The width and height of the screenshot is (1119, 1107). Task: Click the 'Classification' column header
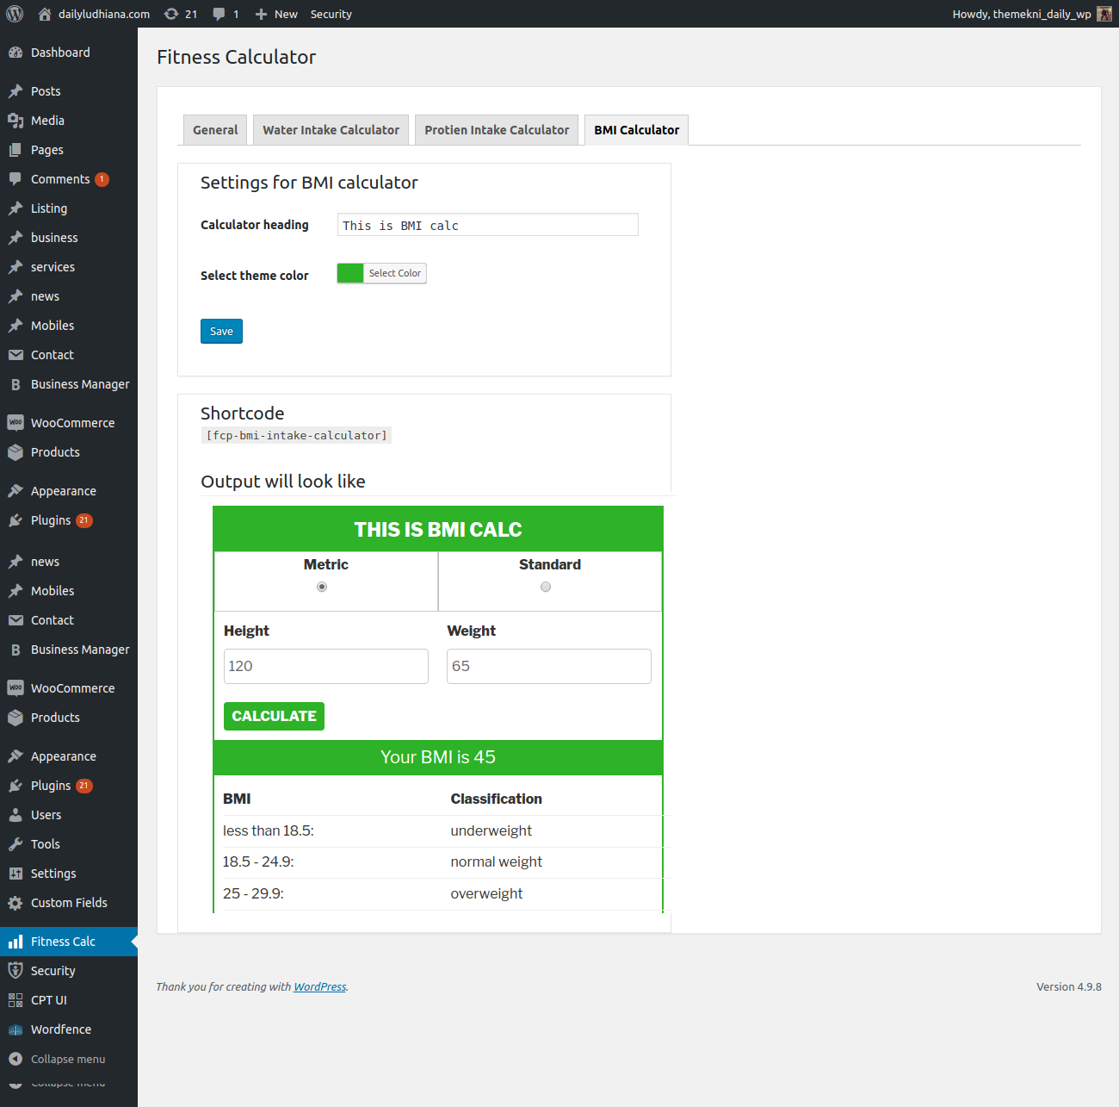497,799
